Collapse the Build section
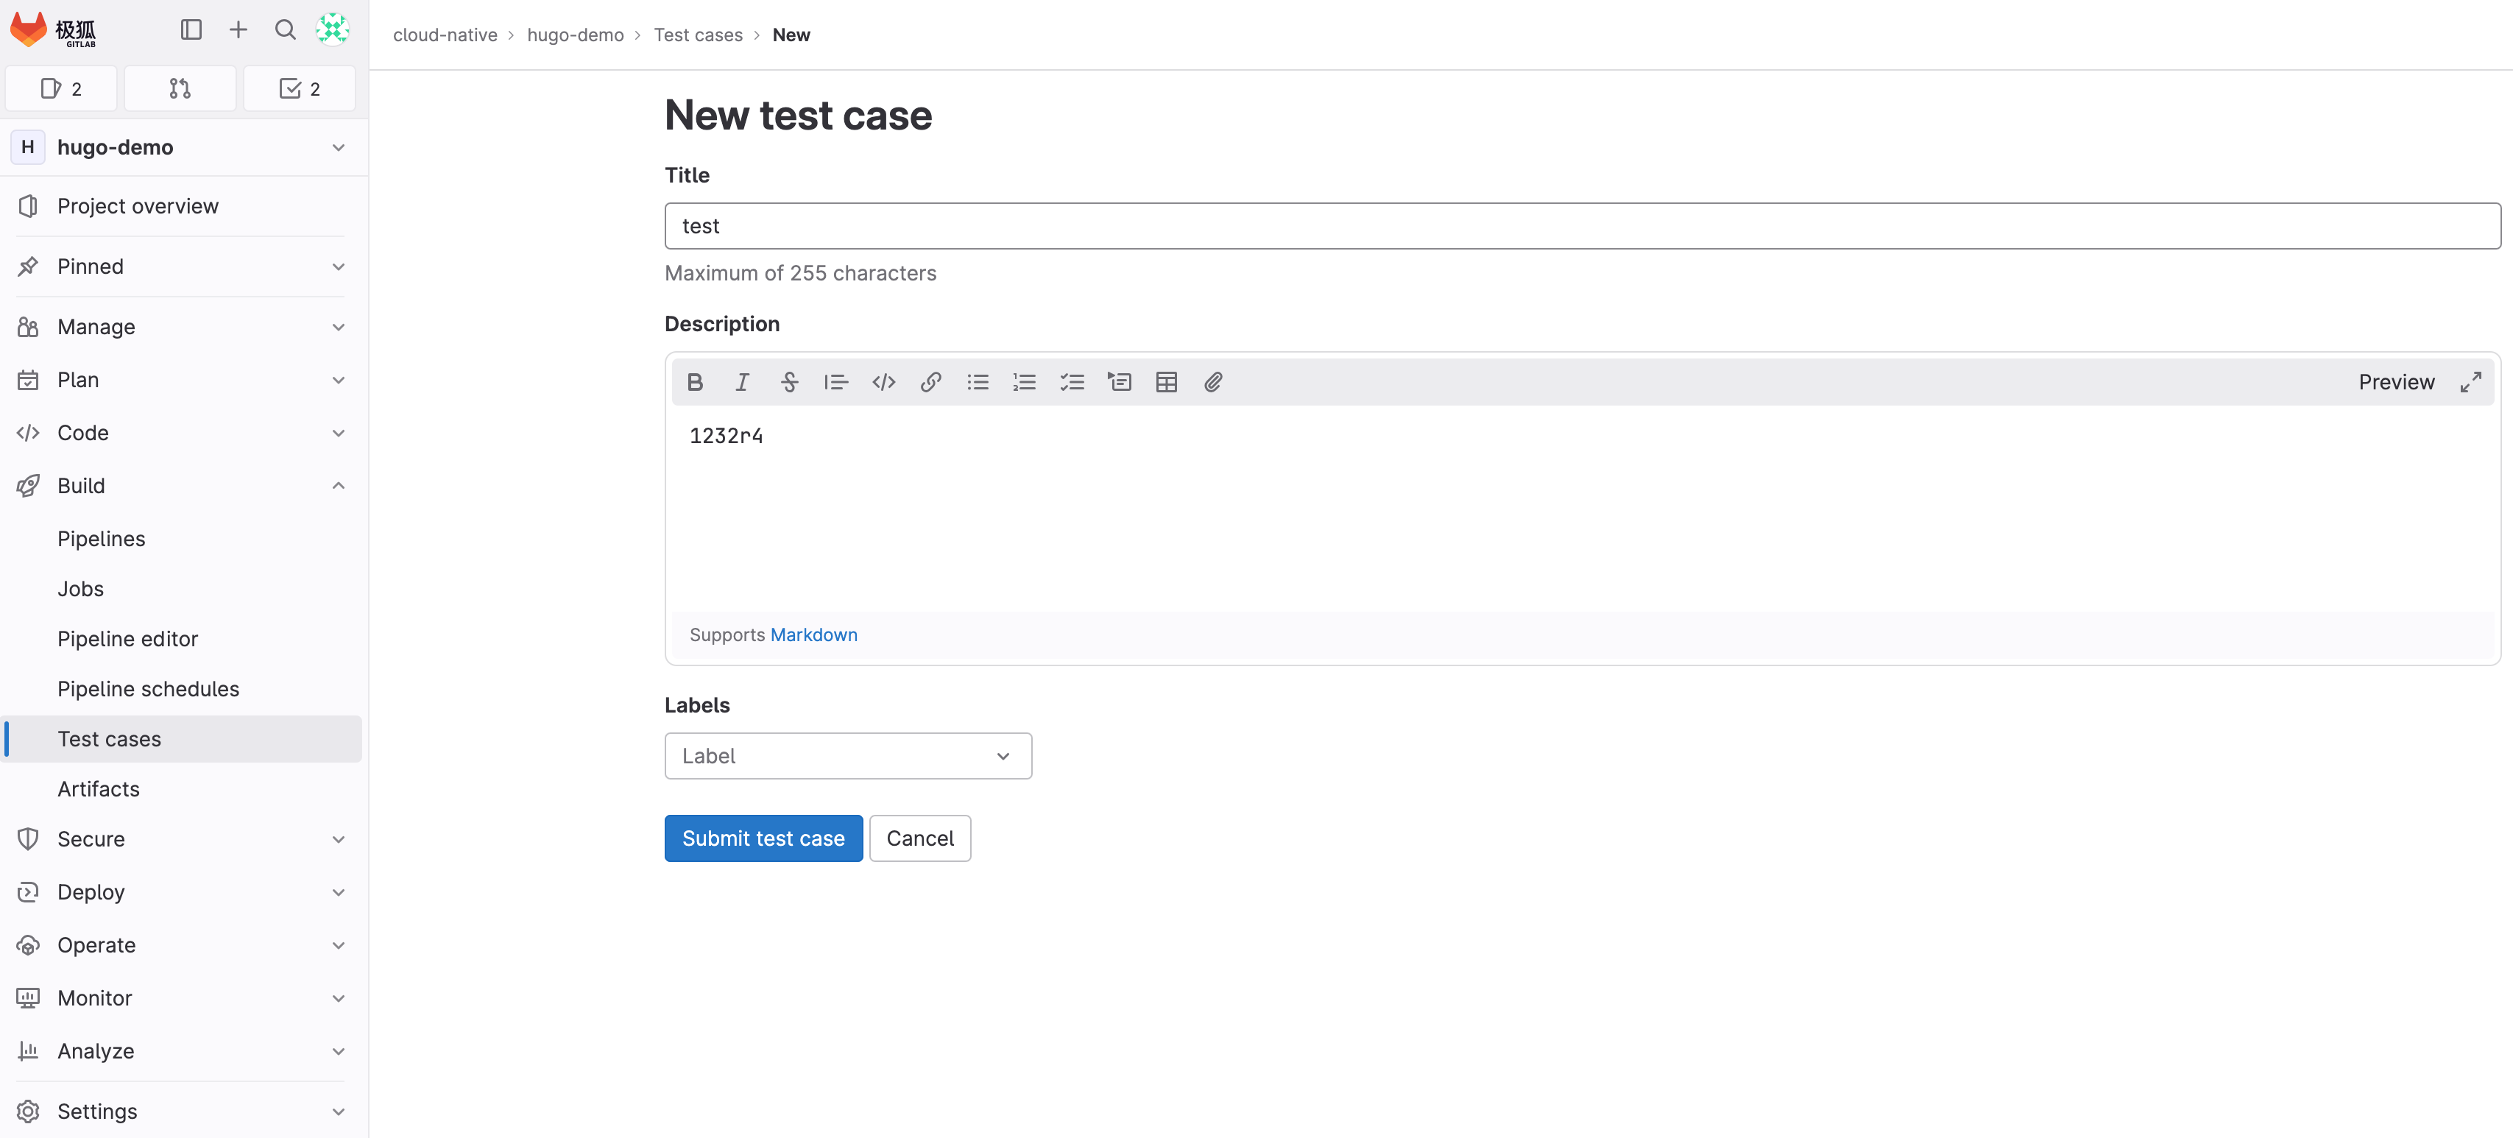 [x=338, y=486]
